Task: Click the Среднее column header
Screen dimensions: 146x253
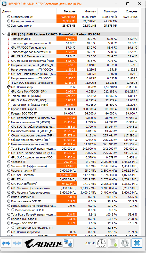Action: [x=129, y=11]
